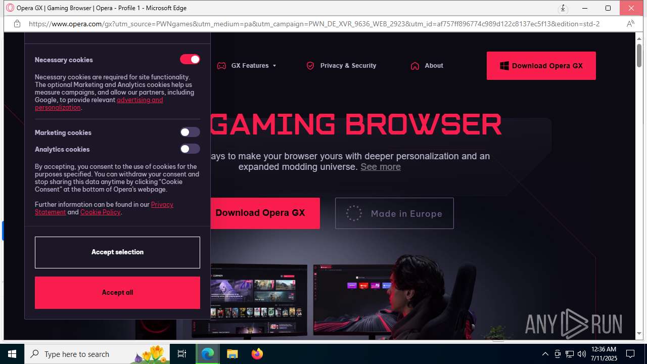Open the notification center icon
The height and width of the screenshot is (364, 647).
click(x=630, y=354)
